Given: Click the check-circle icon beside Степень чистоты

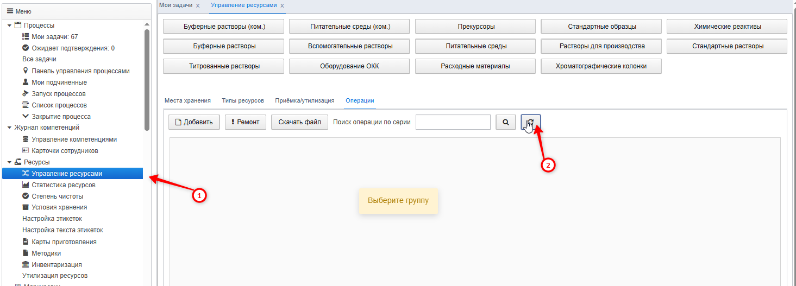Looking at the screenshot, I should 26,196.
